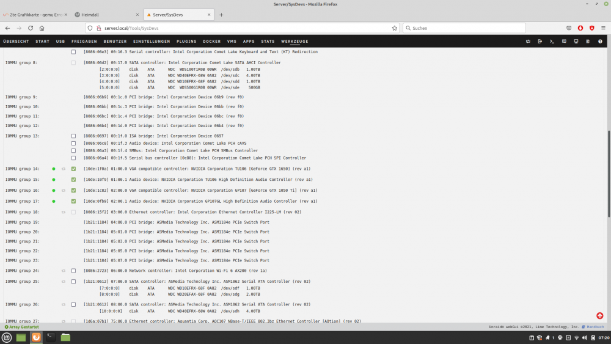Click the refresh arrows icon in Unraid header
The image size is (611, 344).
click(528, 42)
